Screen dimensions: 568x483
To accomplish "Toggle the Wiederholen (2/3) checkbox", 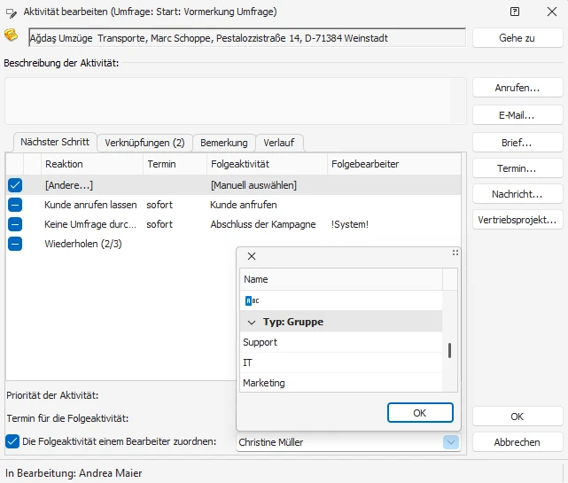I will (x=15, y=244).
